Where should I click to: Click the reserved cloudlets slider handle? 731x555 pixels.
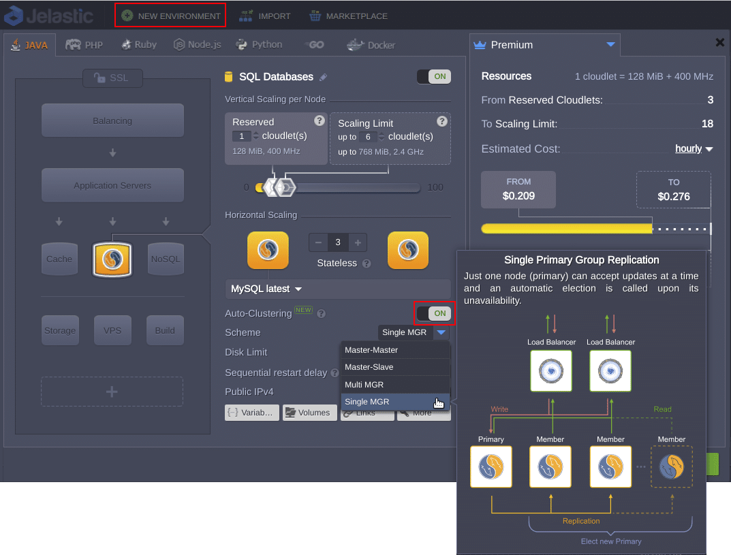pyautogui.click(x=271, y=187)
